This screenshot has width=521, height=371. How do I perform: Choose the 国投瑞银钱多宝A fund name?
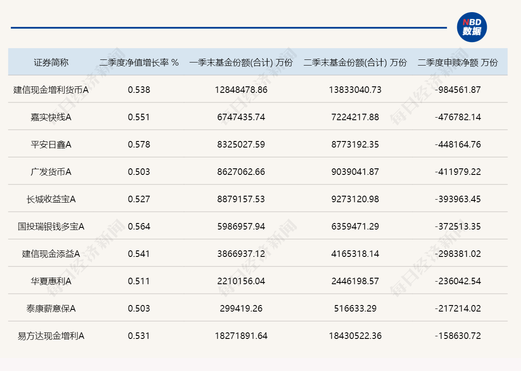click(51, 227)
